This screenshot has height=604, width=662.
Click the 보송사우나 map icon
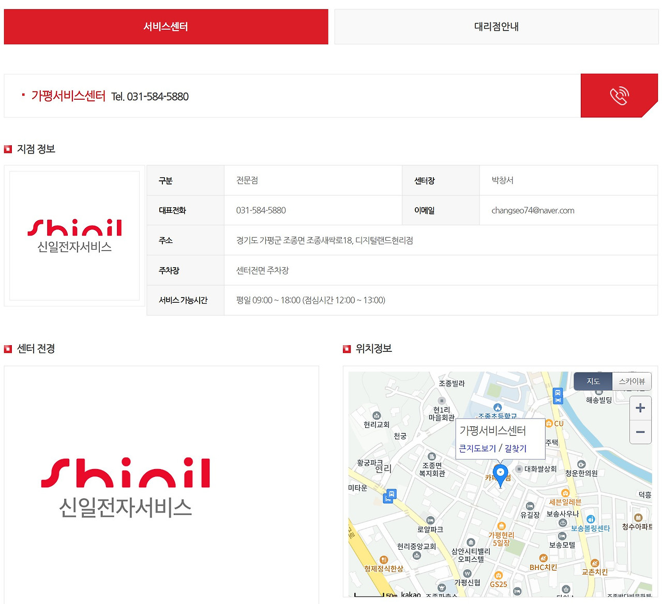(563, 522)
